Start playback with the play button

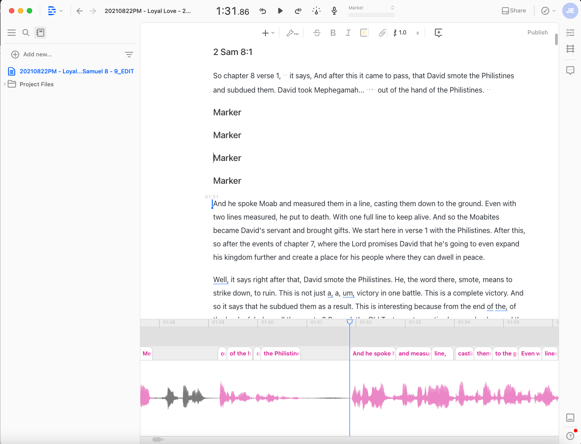(x=280, y=11)
